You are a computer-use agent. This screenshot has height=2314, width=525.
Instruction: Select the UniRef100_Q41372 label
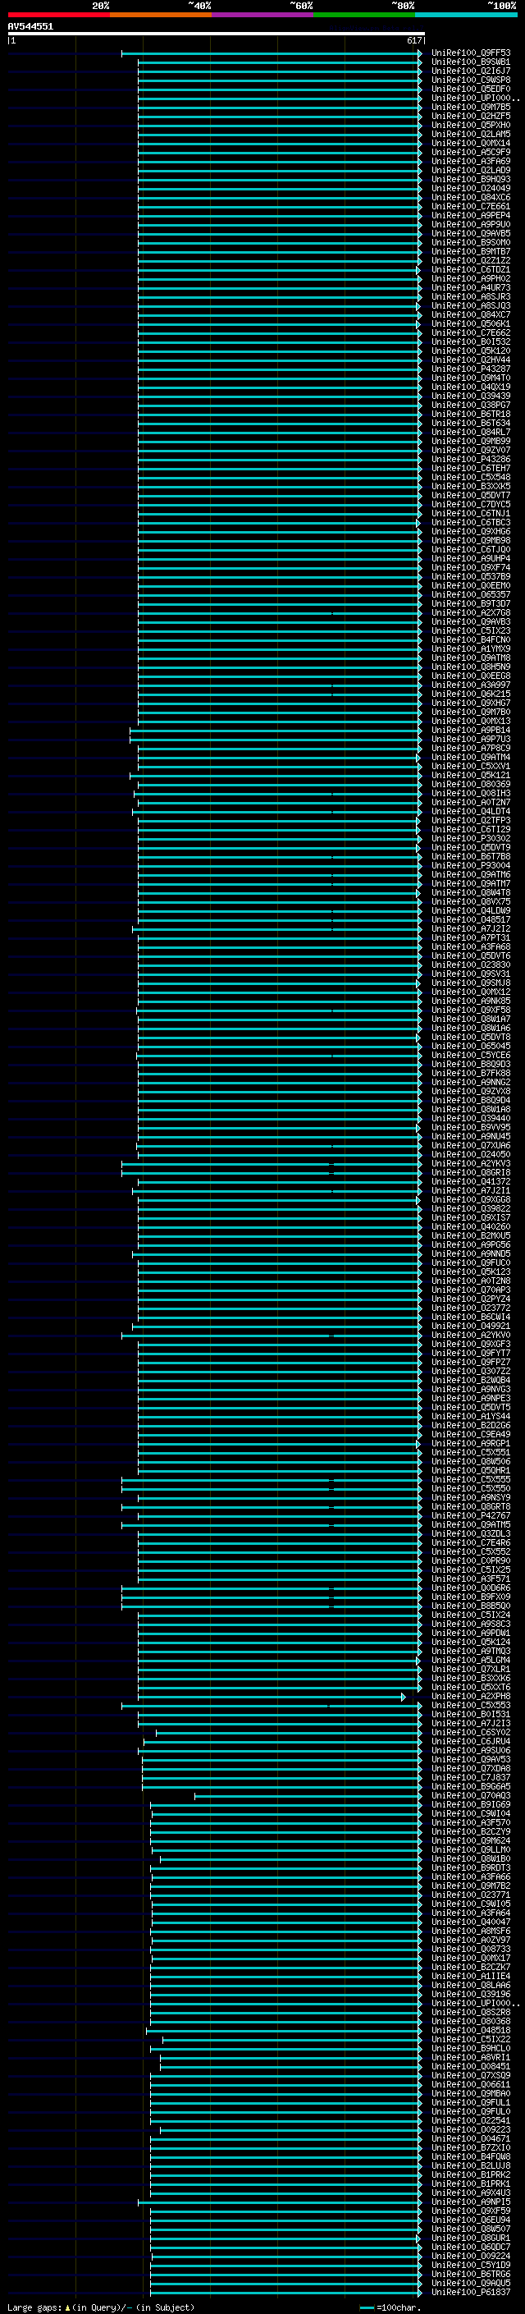tap(471, 1181)
